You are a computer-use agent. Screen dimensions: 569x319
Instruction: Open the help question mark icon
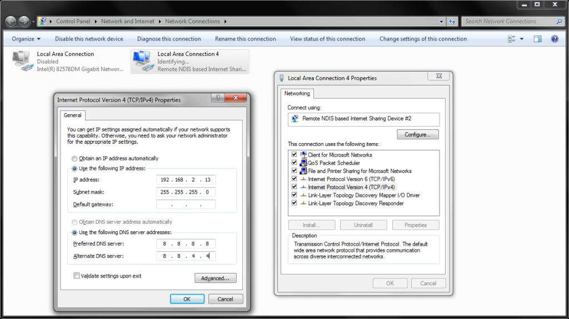coord(555,39)
